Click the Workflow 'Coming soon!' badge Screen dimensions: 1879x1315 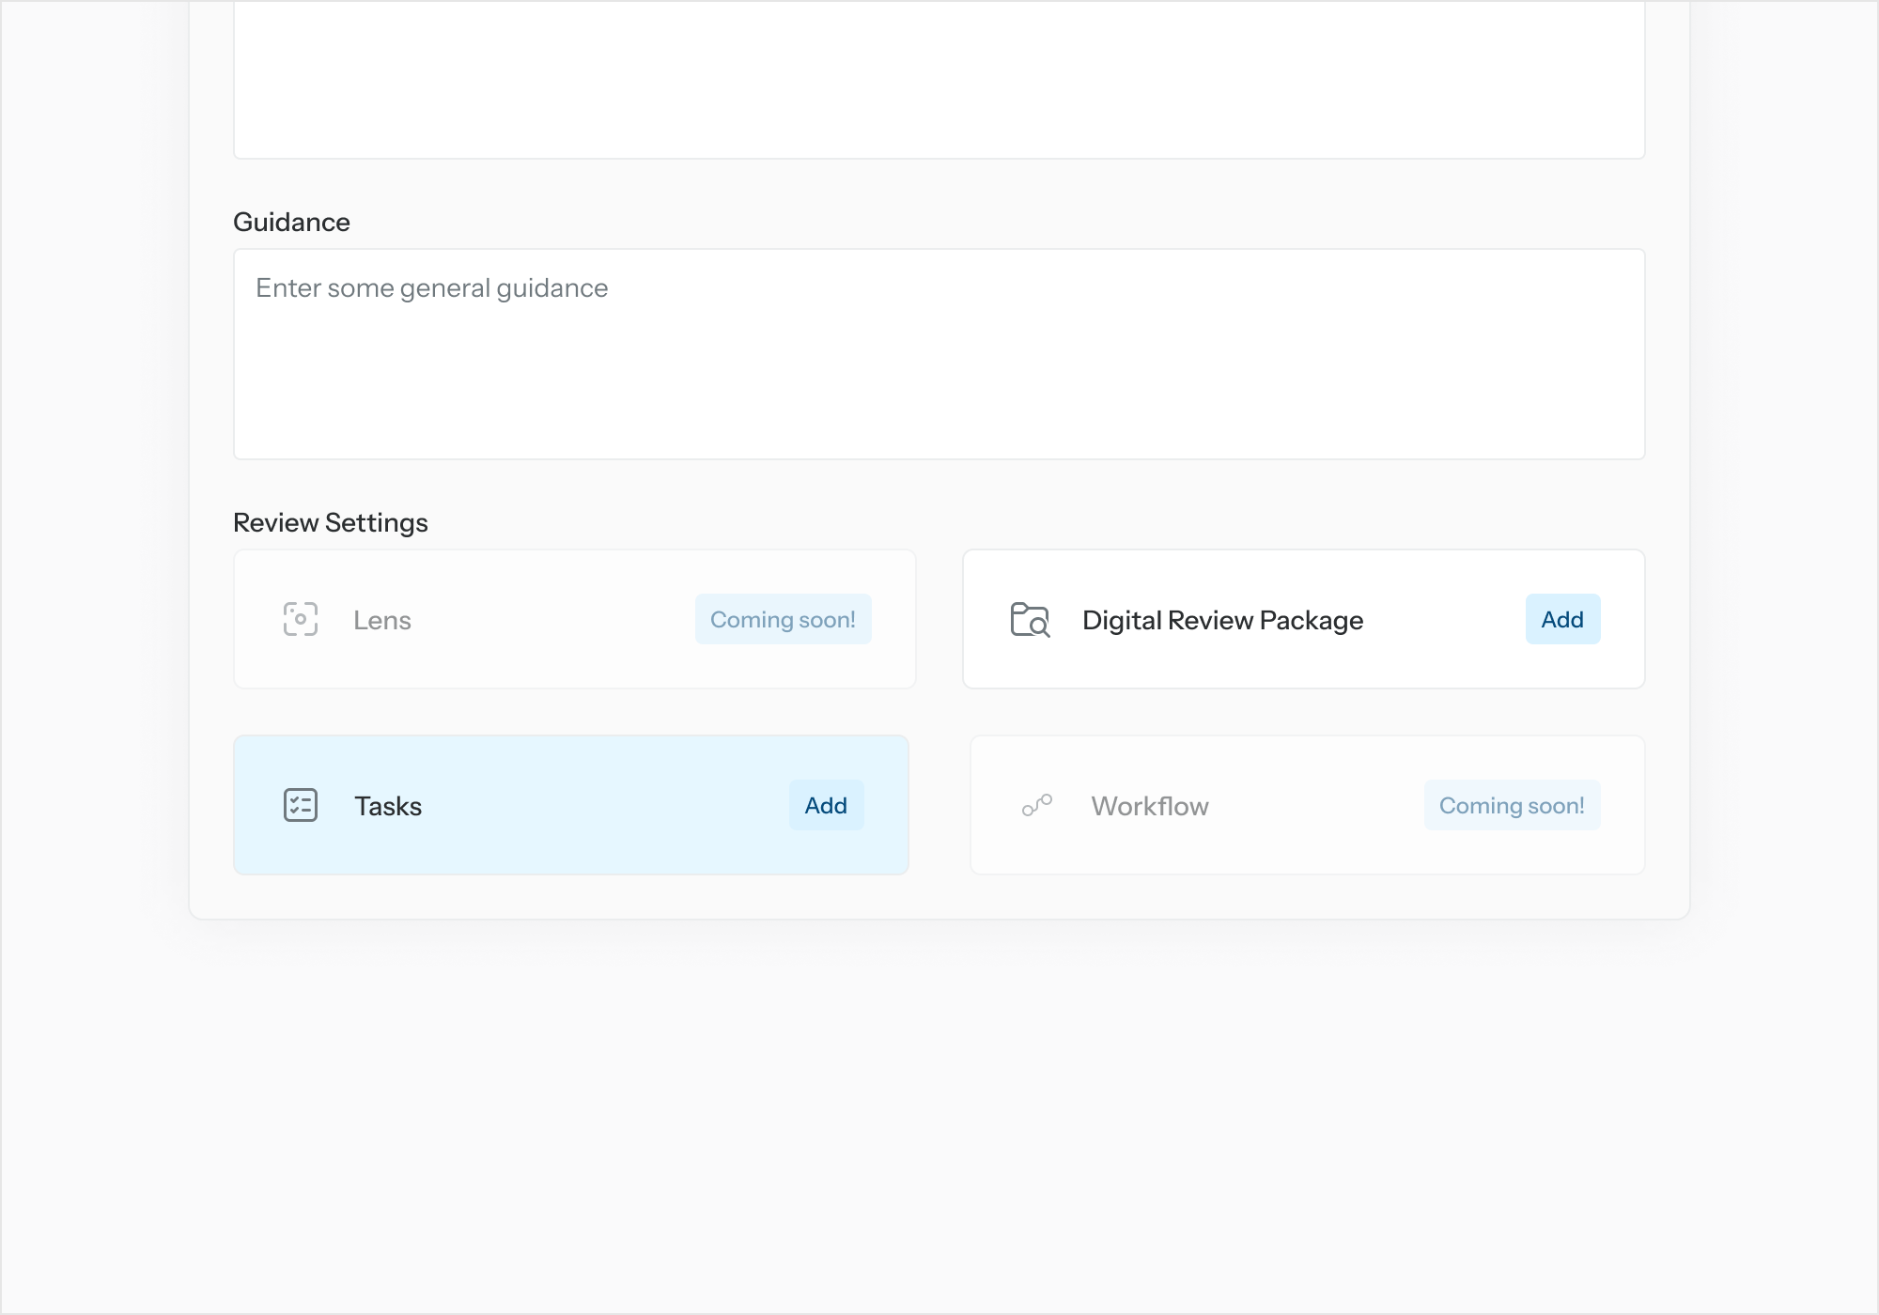[x=1512, y=805]
